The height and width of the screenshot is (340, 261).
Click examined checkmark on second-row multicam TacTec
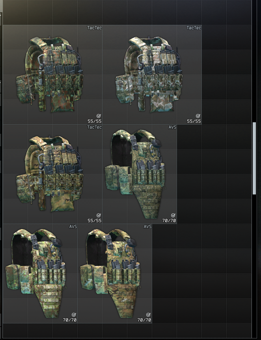click(99, 215)
